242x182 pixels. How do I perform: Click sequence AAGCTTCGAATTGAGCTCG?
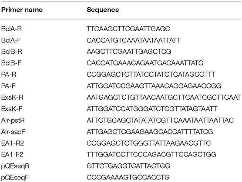coord(129,52)
